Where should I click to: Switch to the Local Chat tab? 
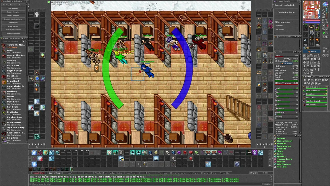39,173
